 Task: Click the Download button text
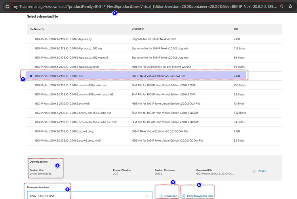(x=171, y=196)
